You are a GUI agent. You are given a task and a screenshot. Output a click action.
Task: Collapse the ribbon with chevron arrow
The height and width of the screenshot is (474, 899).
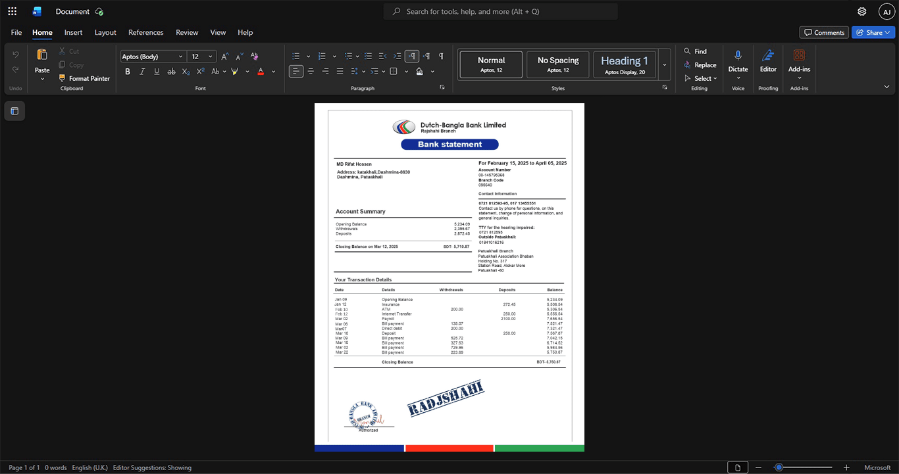[886, 87]
